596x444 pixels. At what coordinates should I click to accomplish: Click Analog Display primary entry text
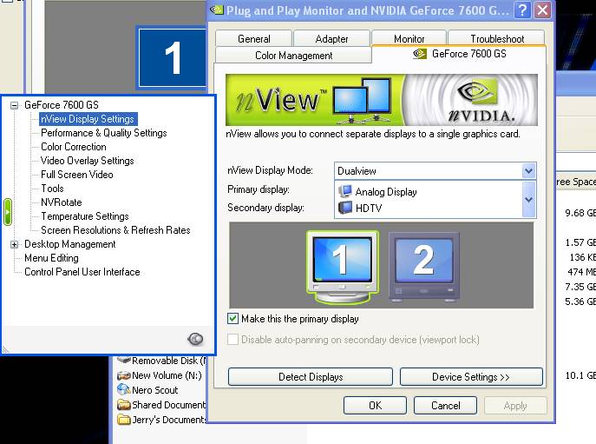pyautogui.click(x=386, y=191)
